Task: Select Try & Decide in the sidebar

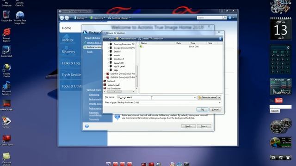Action: [71, 75]
